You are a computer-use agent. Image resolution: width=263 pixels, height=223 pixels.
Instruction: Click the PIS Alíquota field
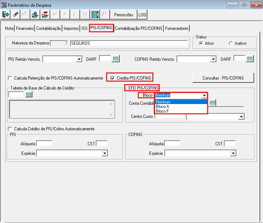(44, 143)
